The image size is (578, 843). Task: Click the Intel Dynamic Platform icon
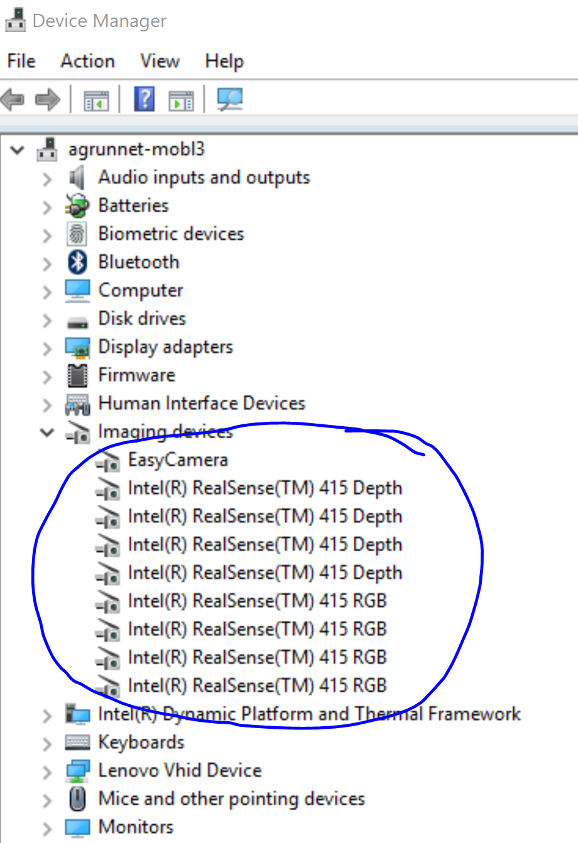77,714
